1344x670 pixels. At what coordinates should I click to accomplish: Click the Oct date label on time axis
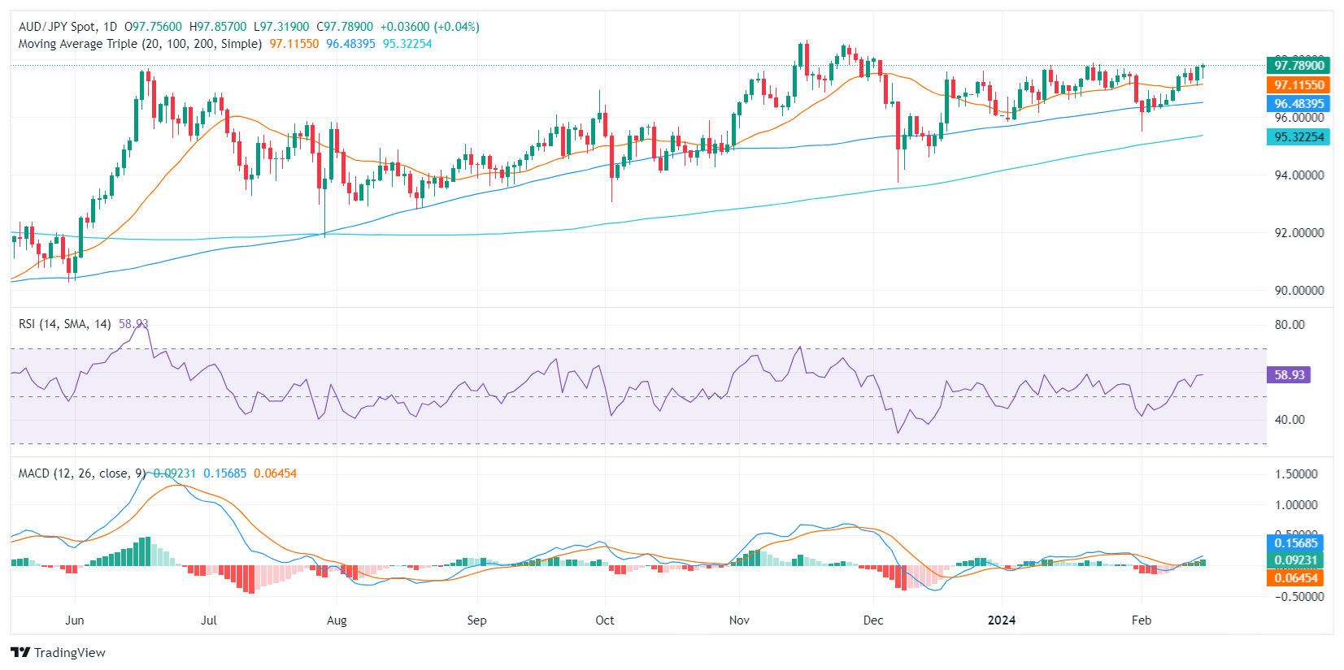pos(605,620)
